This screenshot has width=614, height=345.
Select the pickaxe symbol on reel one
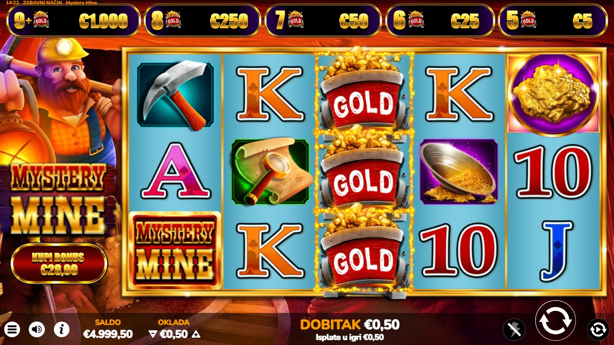click(x=175, y=95)
